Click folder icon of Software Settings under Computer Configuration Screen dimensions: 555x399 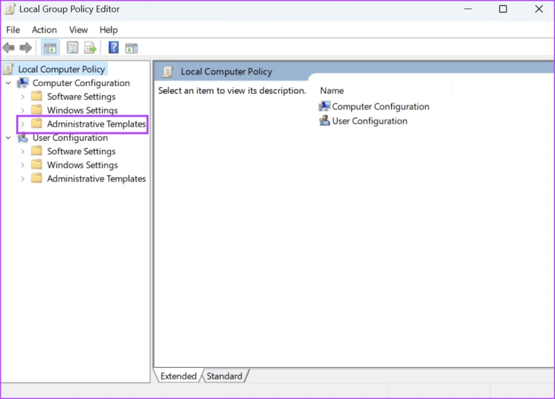[37, 96]
